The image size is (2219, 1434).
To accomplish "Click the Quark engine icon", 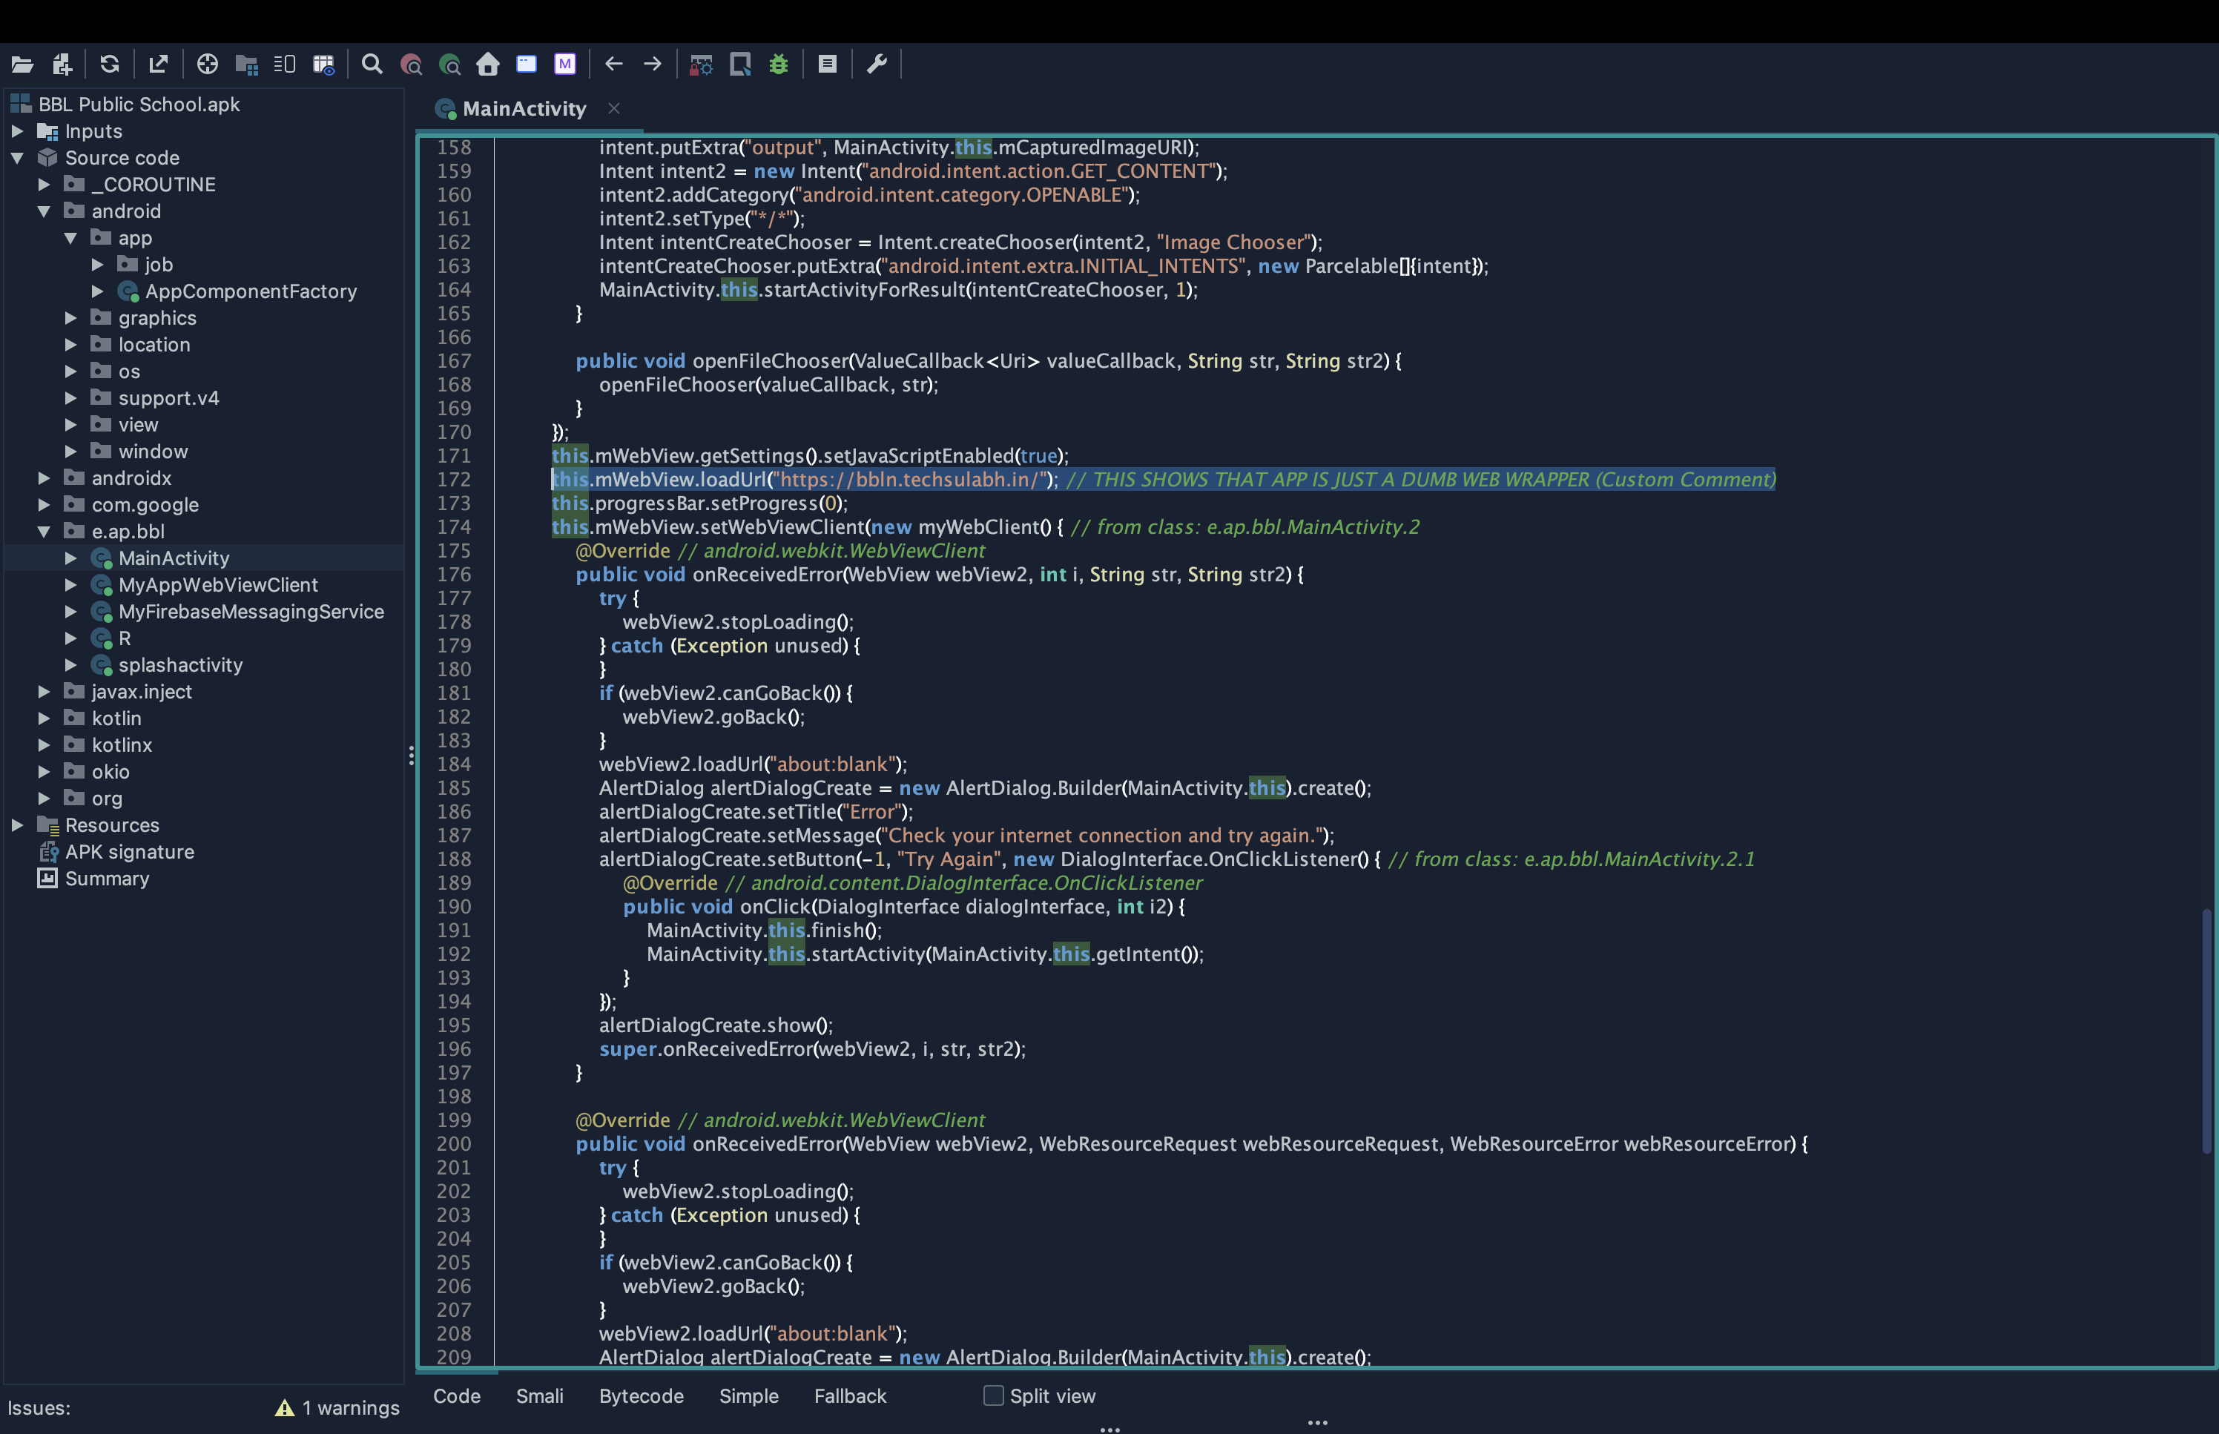I will (x=740, y=65).
